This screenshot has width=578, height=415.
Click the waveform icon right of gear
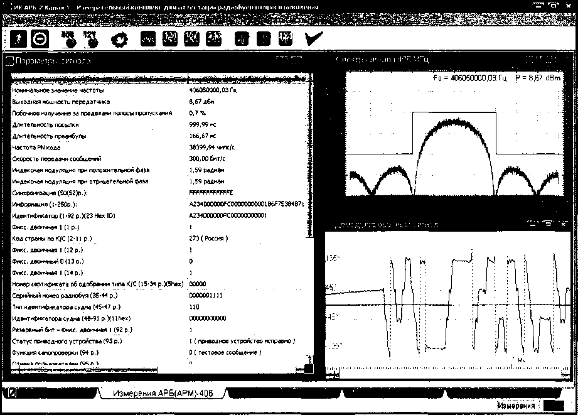147,38
